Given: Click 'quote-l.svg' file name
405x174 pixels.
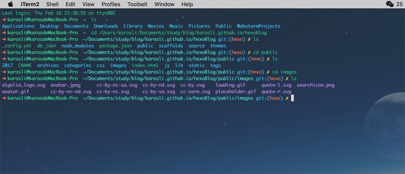Looking at the screenshot, I should [276, 85].
